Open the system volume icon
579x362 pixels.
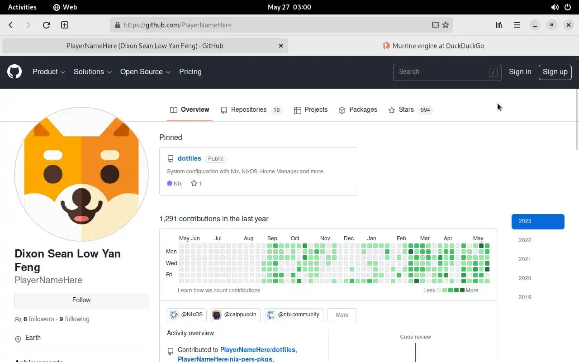555,7
